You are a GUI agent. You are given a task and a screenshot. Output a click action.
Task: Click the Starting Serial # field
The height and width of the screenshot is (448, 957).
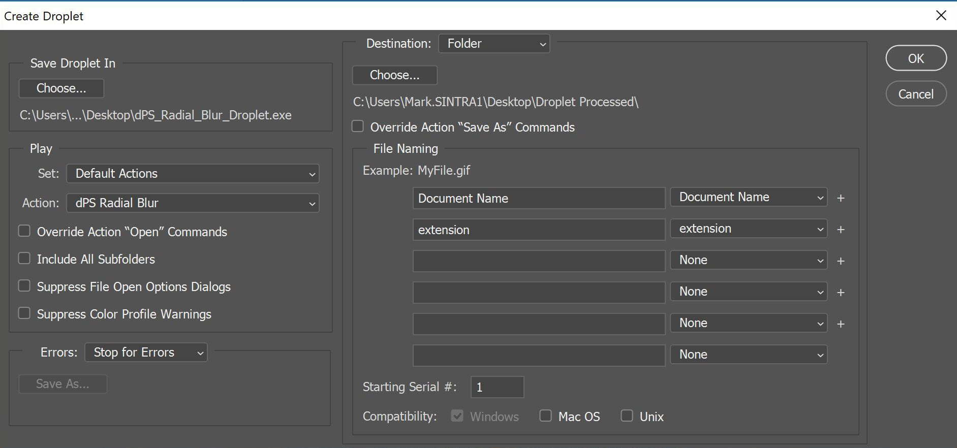[497, 387]
